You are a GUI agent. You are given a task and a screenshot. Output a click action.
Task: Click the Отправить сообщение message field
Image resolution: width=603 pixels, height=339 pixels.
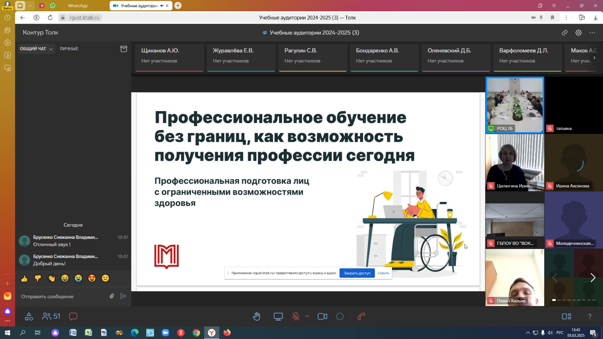coord(62,296)
